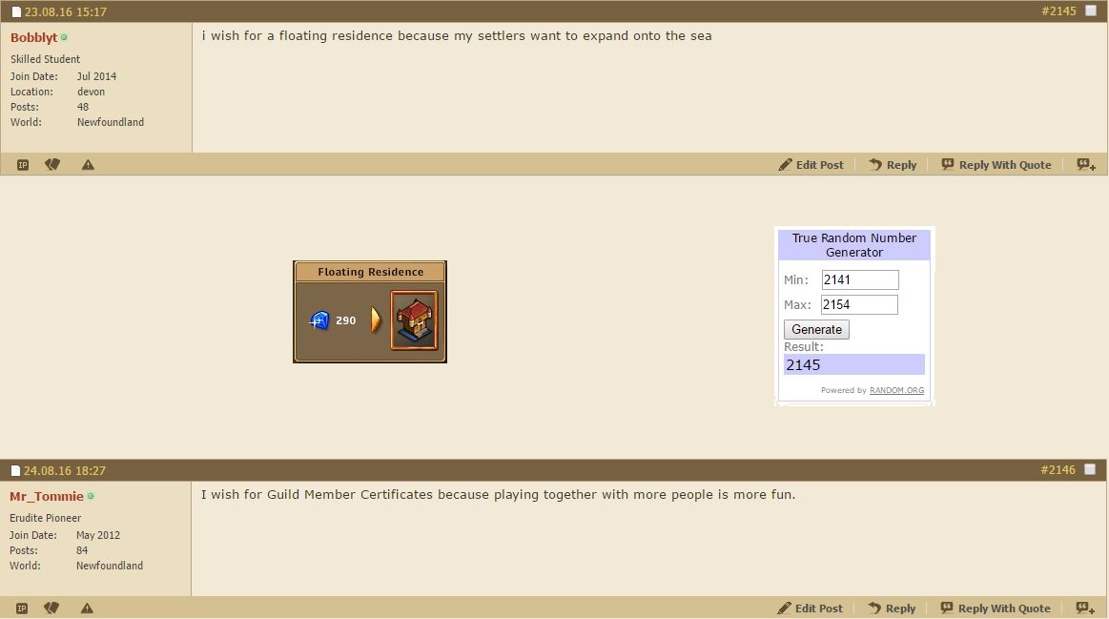Click the Floating Residence title
This screenshot has width=1109, height=619.
[370, 273]
